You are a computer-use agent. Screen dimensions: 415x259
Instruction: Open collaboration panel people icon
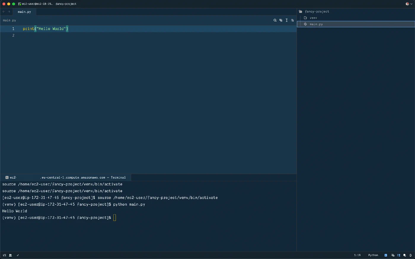point(10,255)
